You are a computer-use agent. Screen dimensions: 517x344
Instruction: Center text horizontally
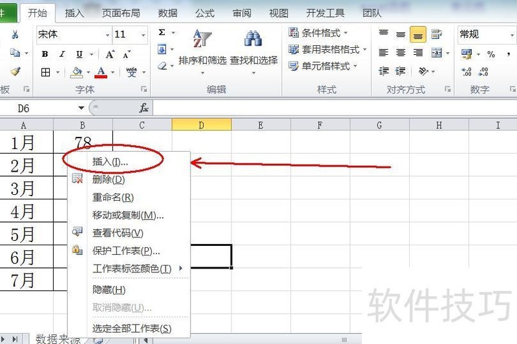(x=401, y=53)
